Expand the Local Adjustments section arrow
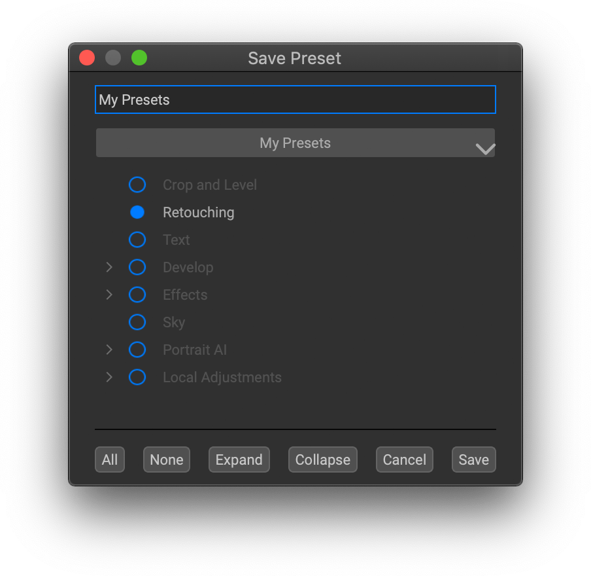The width and height of the screenshot is (591, 576). point(109,378)
